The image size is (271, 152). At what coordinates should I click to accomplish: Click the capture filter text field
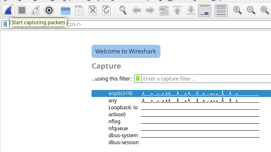(x=206, y=78)
